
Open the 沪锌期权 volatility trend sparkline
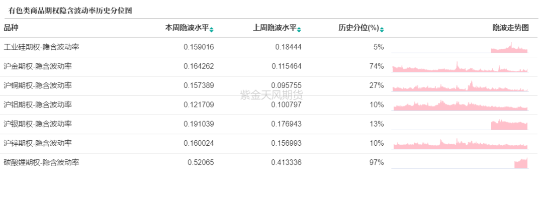coord(460,144)
